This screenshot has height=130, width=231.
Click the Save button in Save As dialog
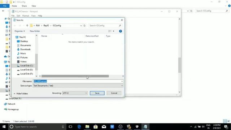[97, 93]
